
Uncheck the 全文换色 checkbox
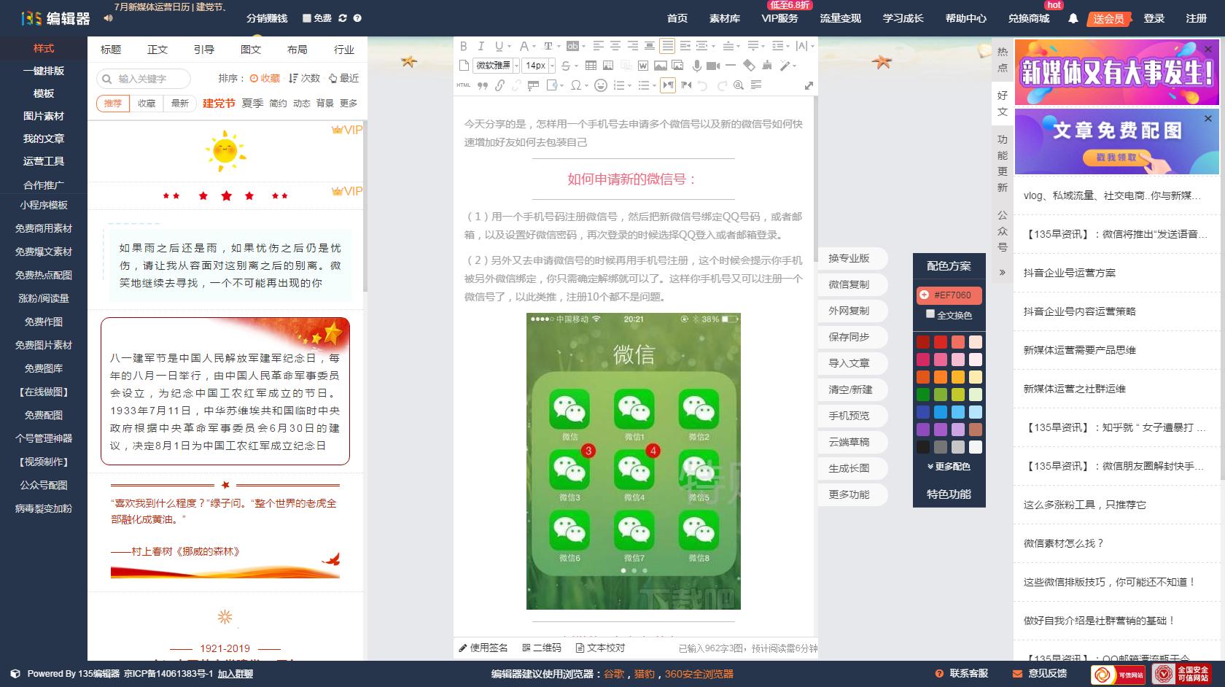930,314
